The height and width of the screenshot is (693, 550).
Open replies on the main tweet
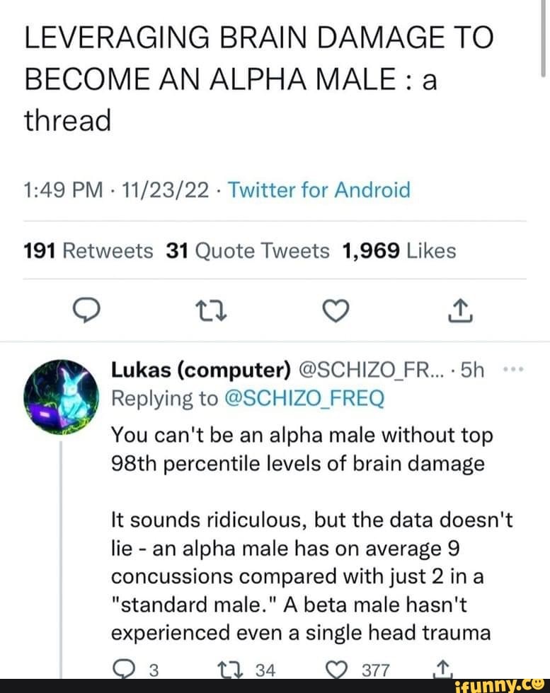[x=86, y=309]
